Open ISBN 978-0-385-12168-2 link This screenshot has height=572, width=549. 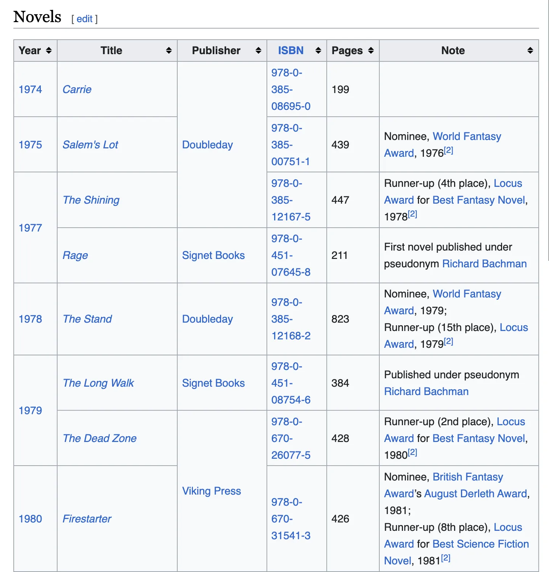pos(291,319)
